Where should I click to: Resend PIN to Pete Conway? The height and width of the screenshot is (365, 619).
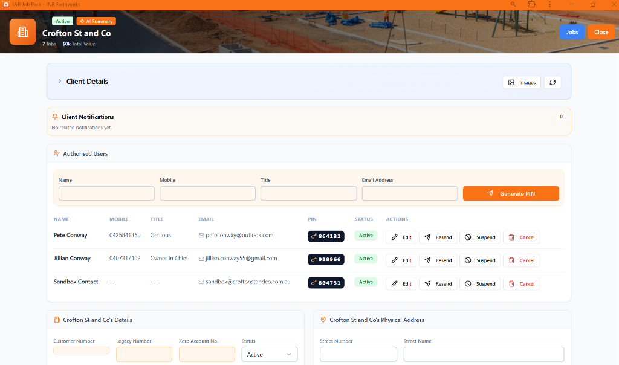(438, 237)
